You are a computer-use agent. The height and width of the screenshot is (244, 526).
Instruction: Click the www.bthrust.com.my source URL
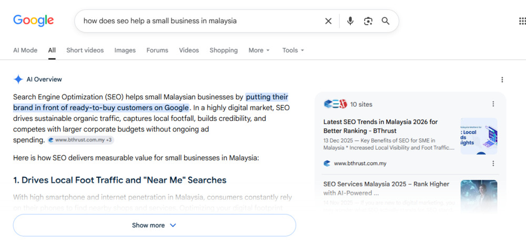coord(360,164)
